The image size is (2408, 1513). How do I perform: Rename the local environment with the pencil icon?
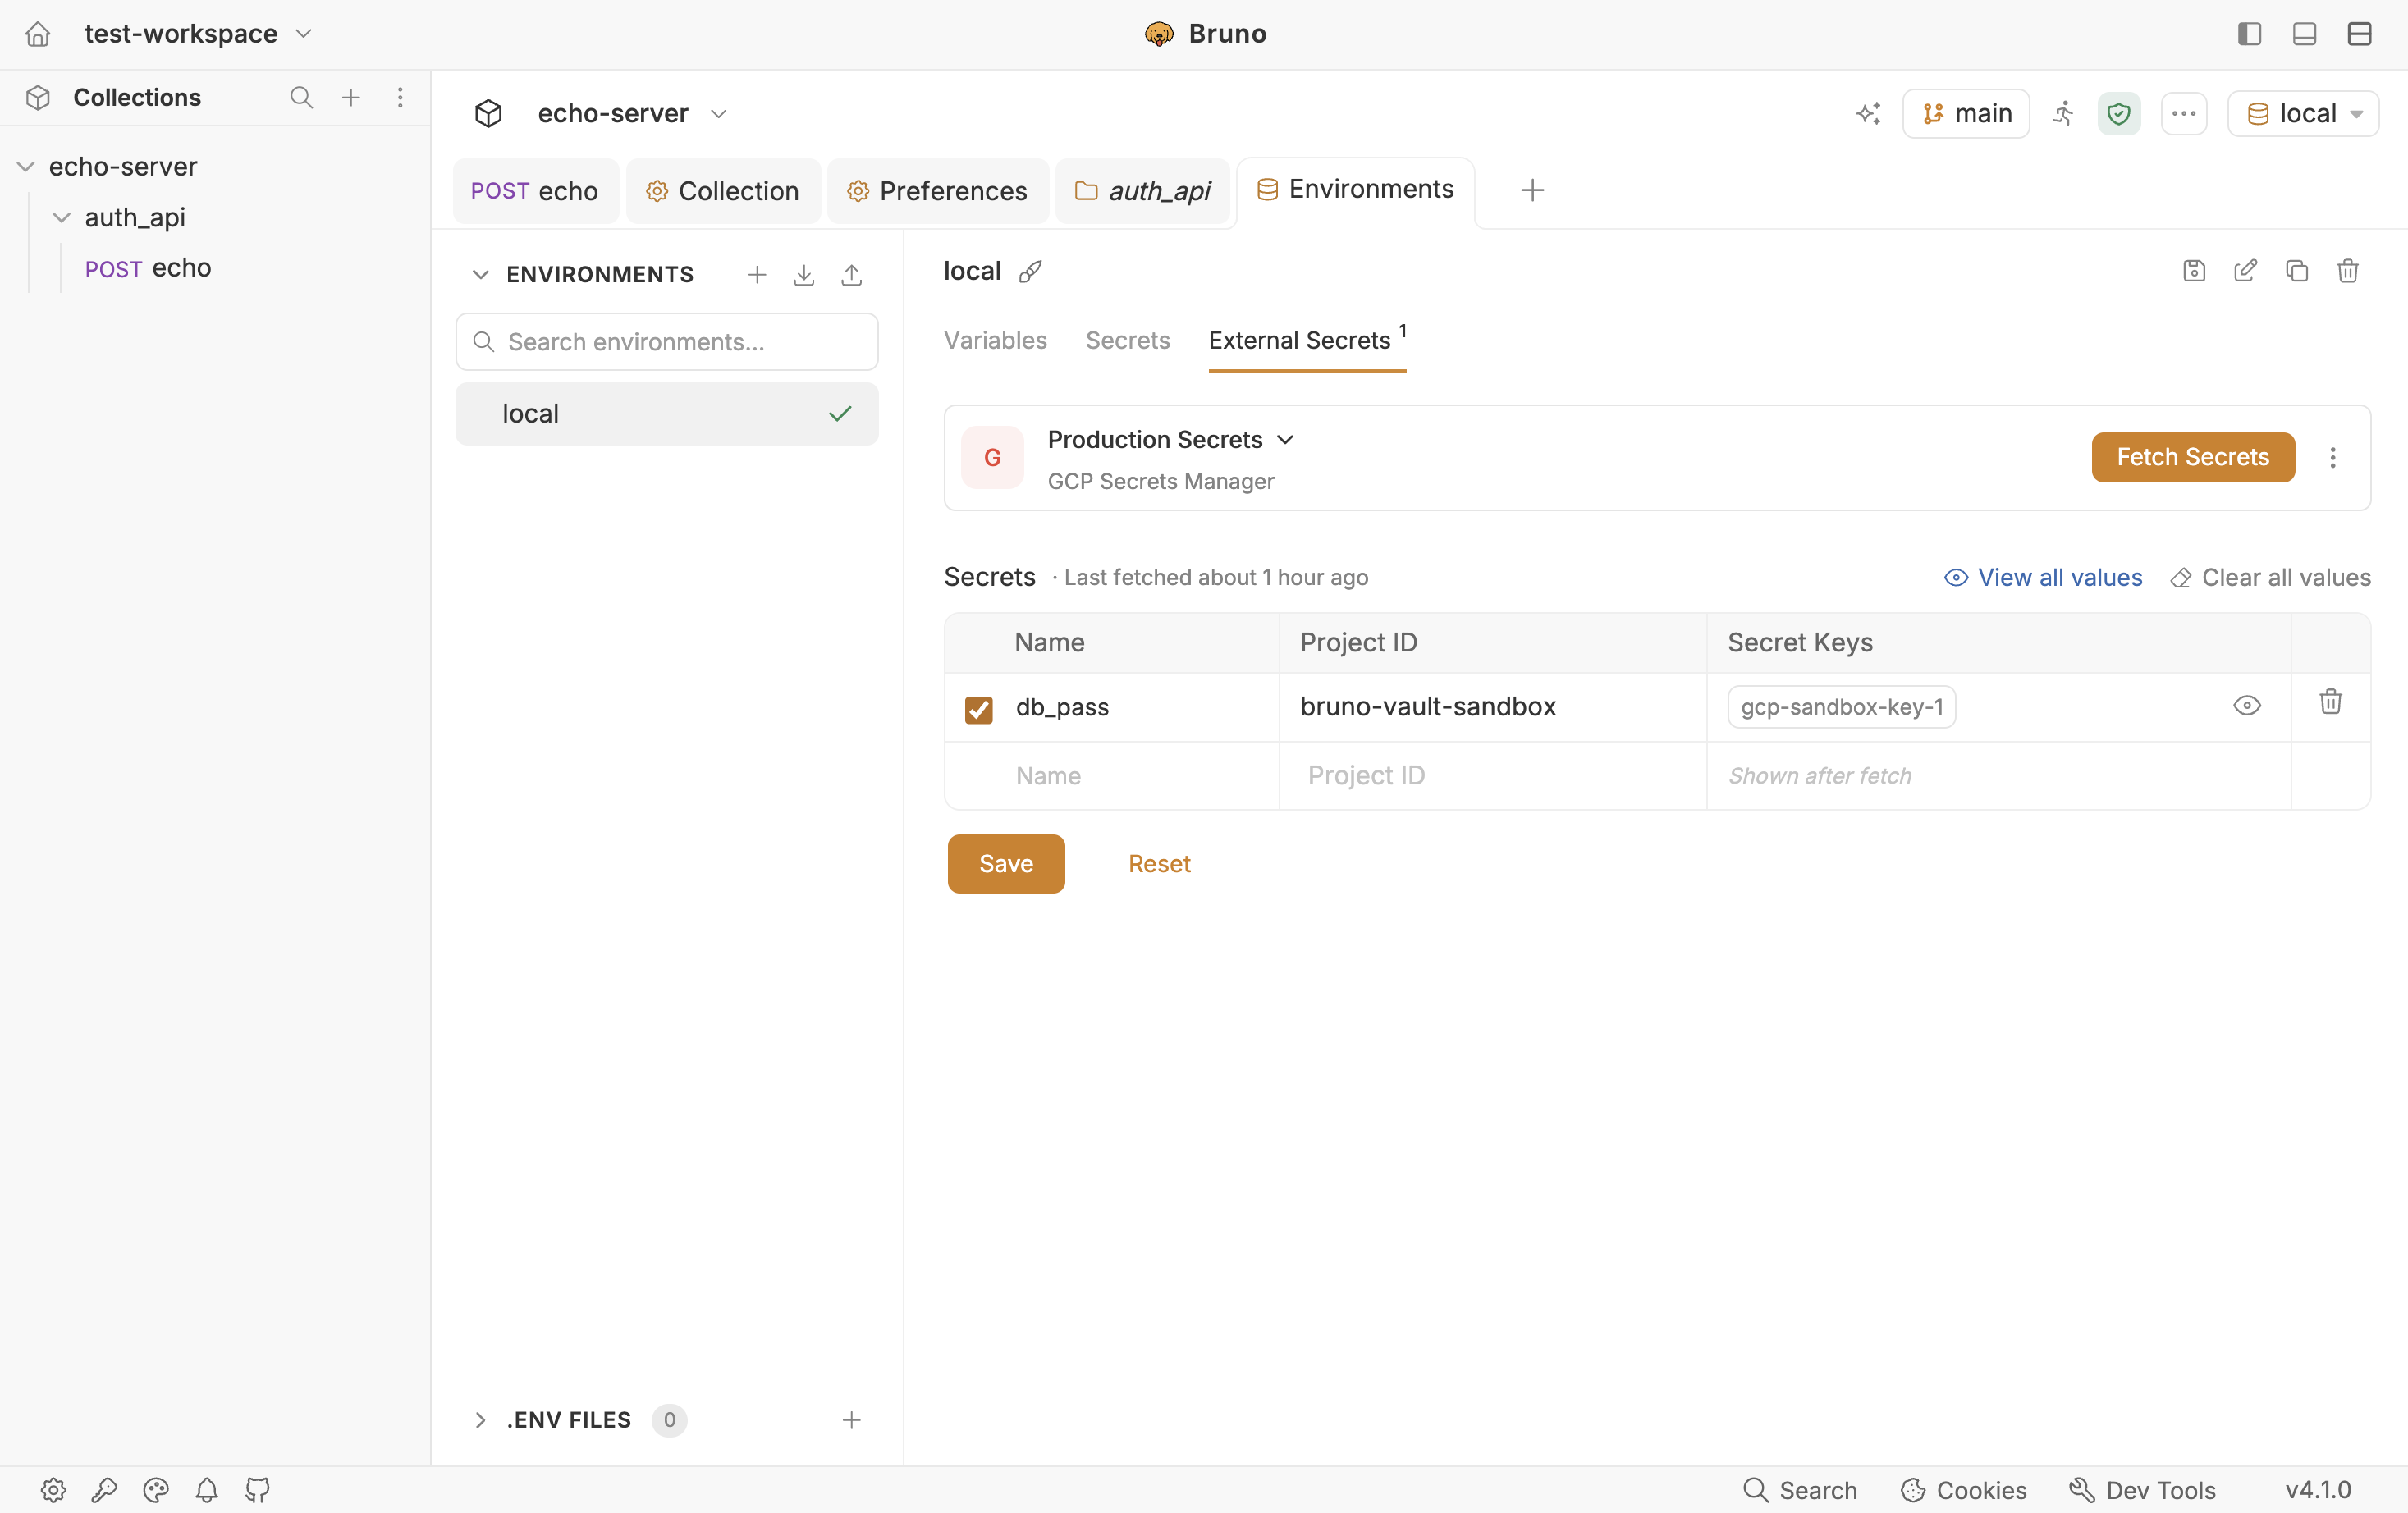(1030, 271)
